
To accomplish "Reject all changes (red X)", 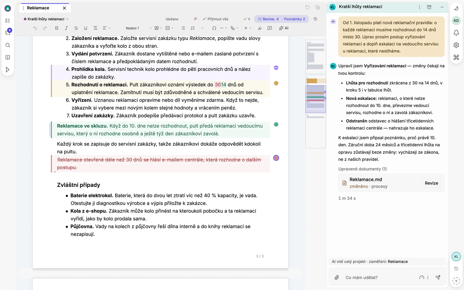I will (195, 19).
